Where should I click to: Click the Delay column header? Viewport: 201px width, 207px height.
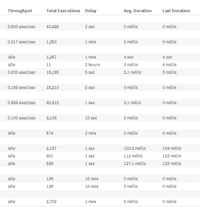click(x=91, y=11)
